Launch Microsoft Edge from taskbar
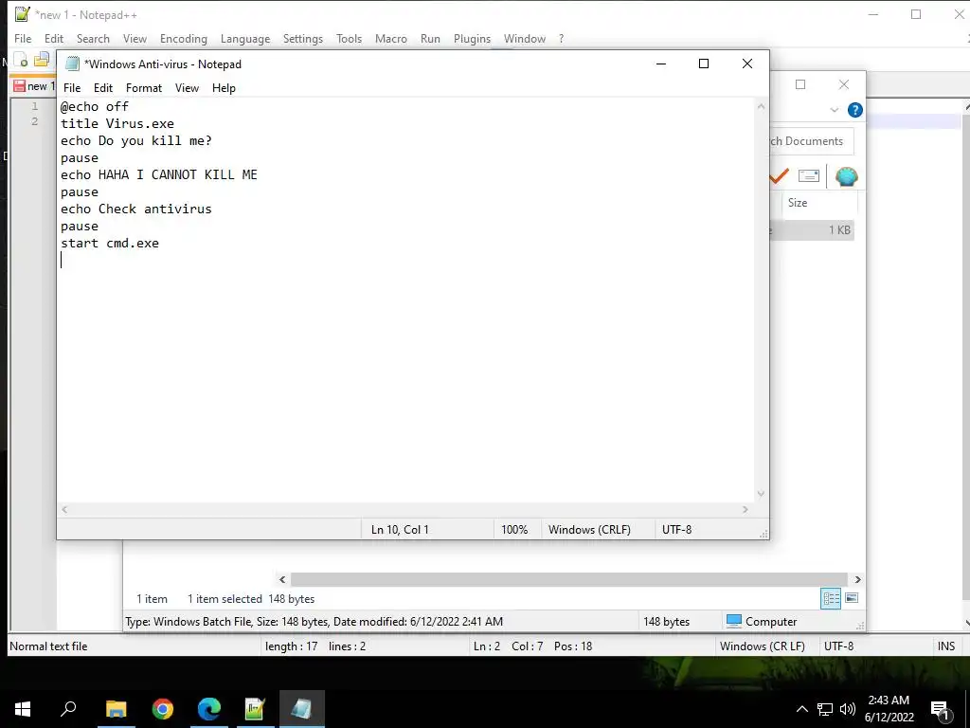The image size is (970, 728). coord(209,709)
